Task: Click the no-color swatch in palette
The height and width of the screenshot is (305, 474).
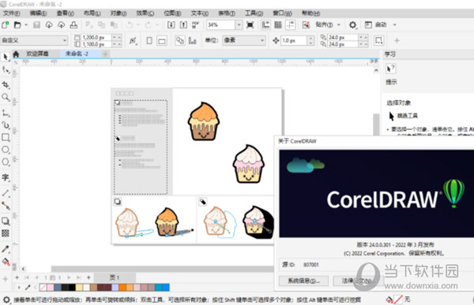Action: [43, 288]
